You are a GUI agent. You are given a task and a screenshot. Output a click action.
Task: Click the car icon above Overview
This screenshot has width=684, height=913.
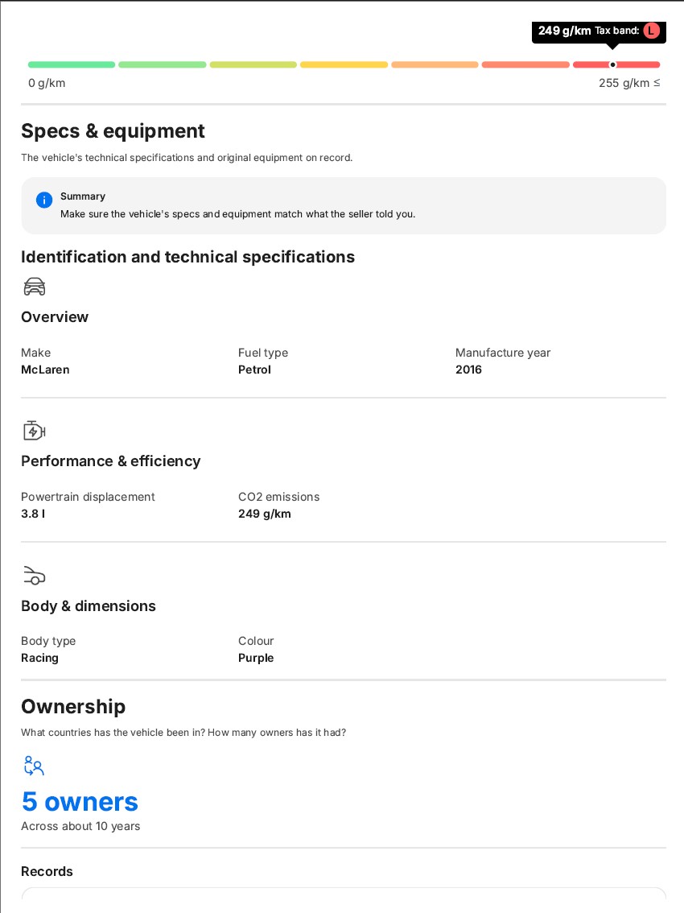point(35,287)
